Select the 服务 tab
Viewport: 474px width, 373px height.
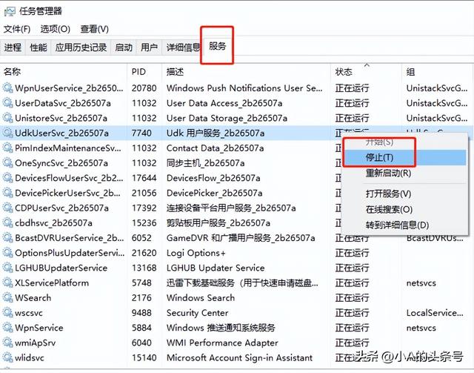point(217,46)
